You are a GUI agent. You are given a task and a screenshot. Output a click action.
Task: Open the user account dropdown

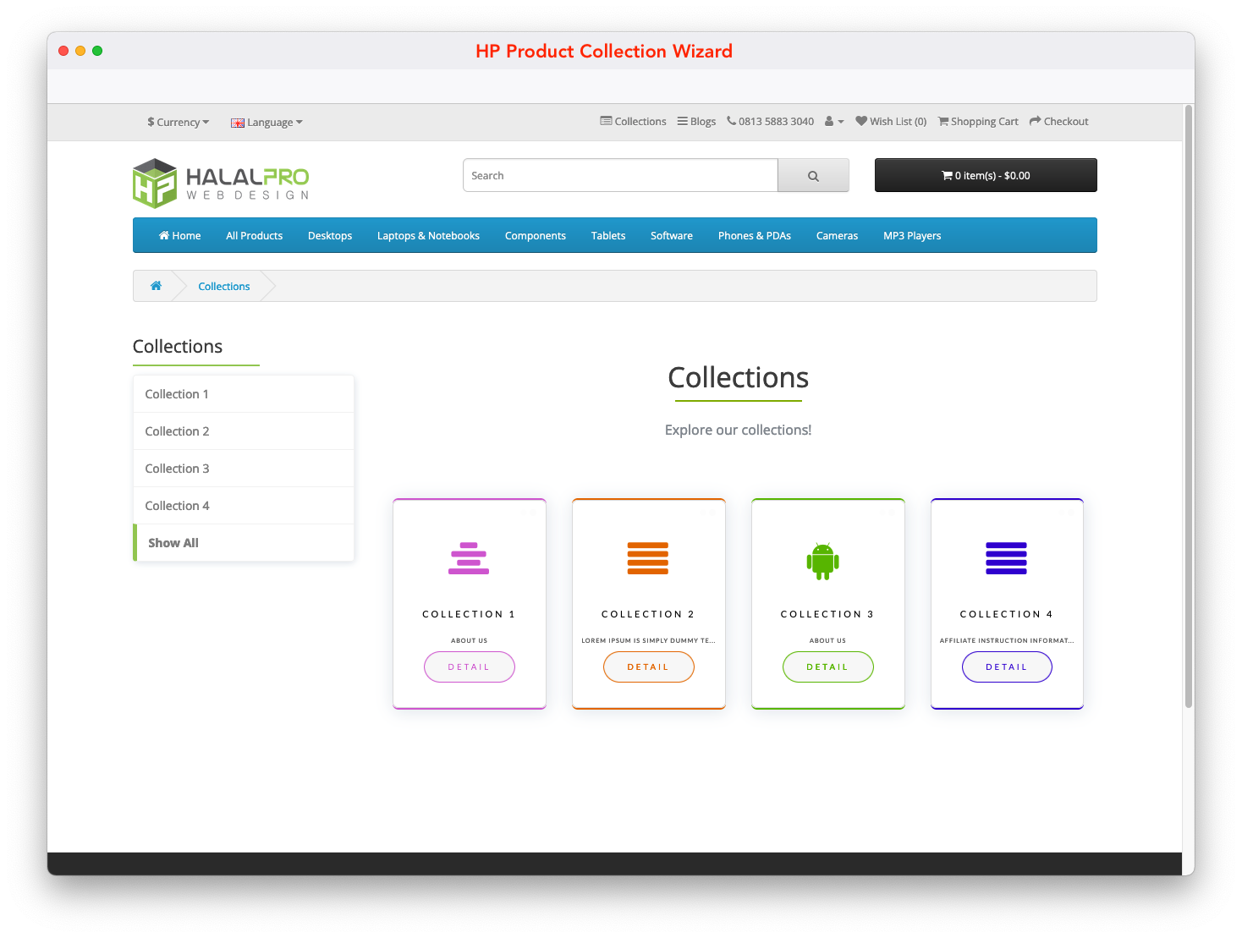(x=834, y=122)
